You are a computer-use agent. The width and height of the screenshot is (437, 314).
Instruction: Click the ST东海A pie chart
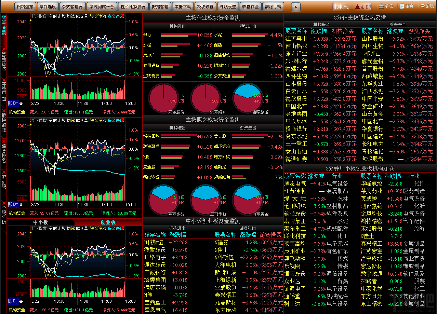(205, 98)
